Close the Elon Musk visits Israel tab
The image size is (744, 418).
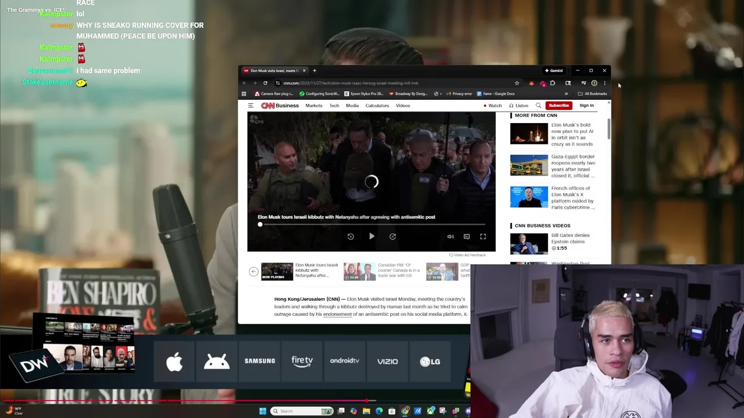click(303, 71)
